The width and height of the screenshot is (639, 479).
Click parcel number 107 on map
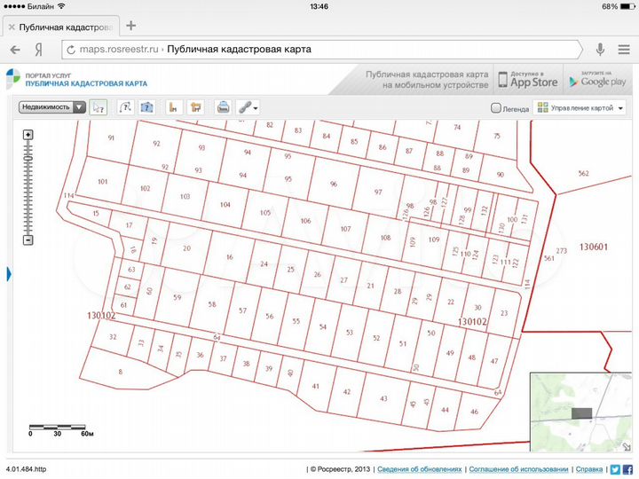[x=345, y=229]
